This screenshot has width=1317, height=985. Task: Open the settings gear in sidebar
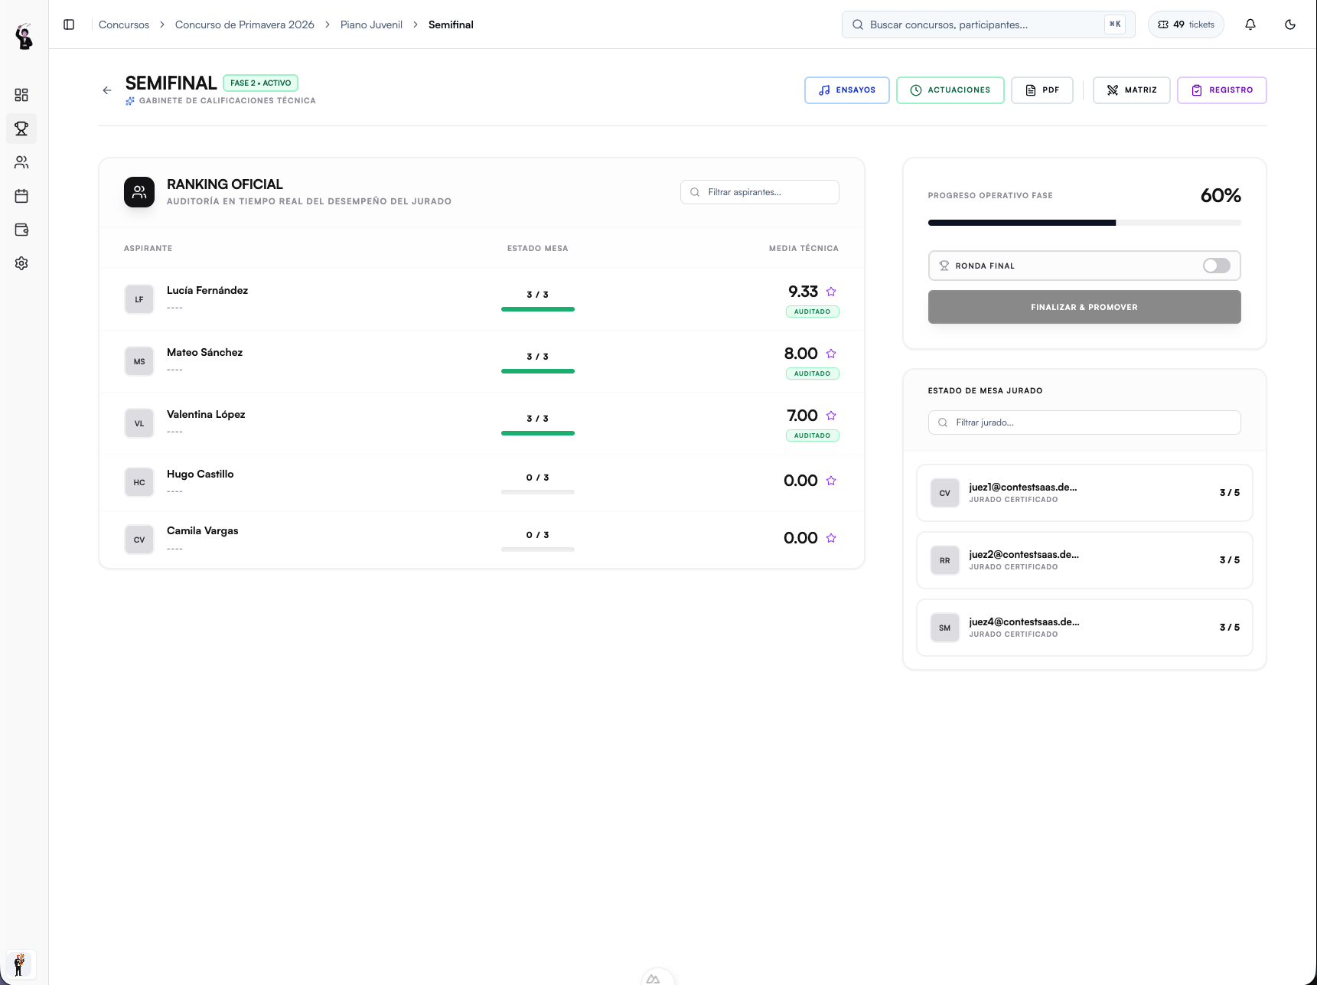click(21, 263)
